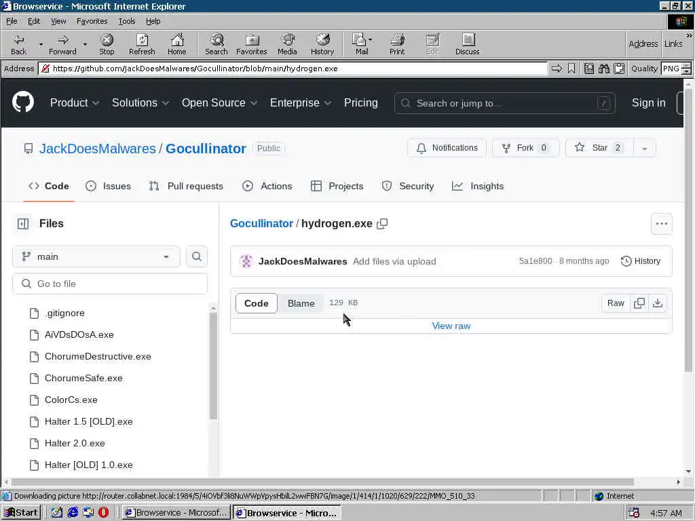Print the page via toolbar
The width and height of the screenshot is (695, 521).
pos(397,44)
